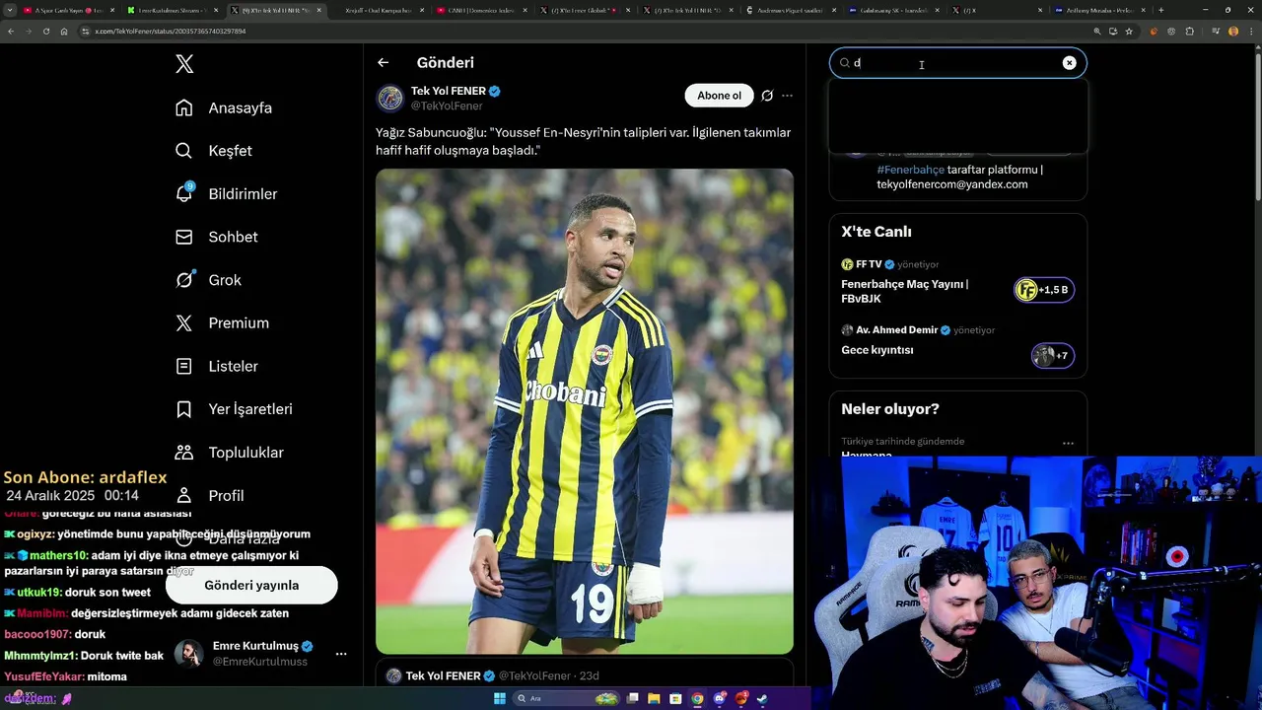Open Chrome extensions puzzle icon
1262x710 pixels.
1190,32
